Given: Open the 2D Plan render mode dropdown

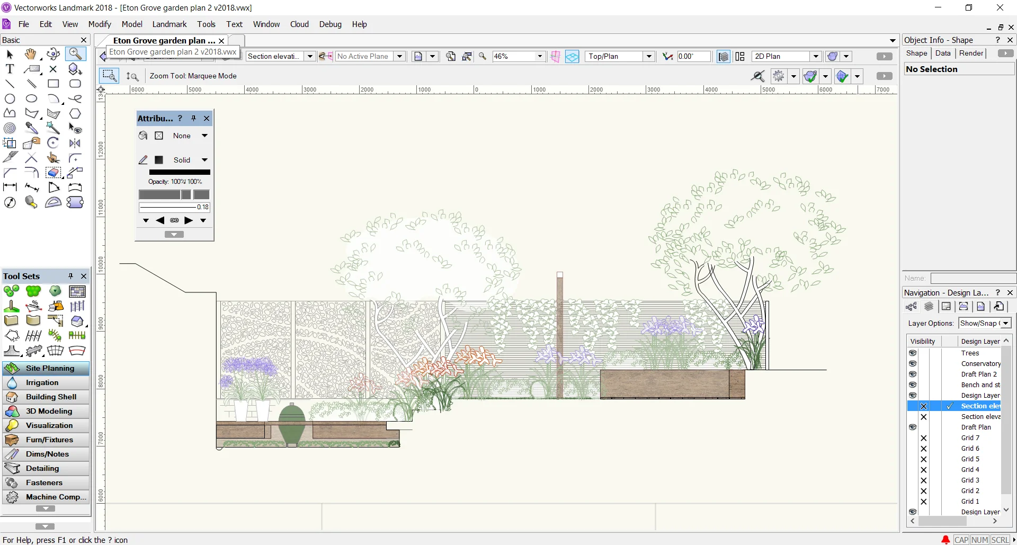Looking at the screenshot, I should 816,56.
